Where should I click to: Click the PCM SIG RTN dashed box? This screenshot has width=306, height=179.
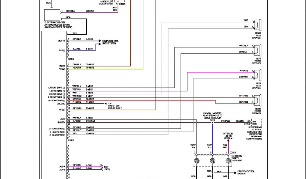click(255, 122)
